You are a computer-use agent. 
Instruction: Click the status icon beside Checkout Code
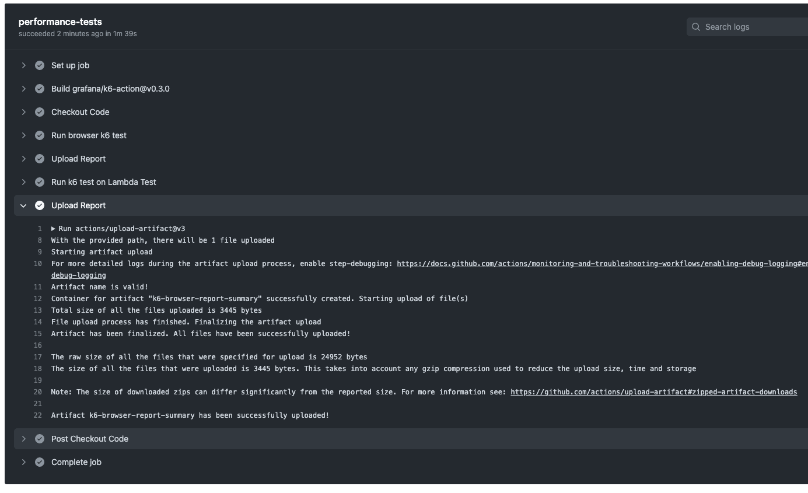[39, 111]
